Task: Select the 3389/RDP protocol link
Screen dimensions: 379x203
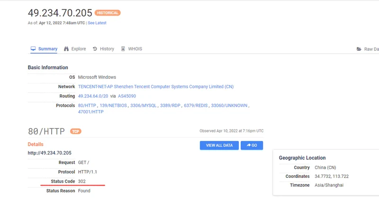Action: [170, 105]
